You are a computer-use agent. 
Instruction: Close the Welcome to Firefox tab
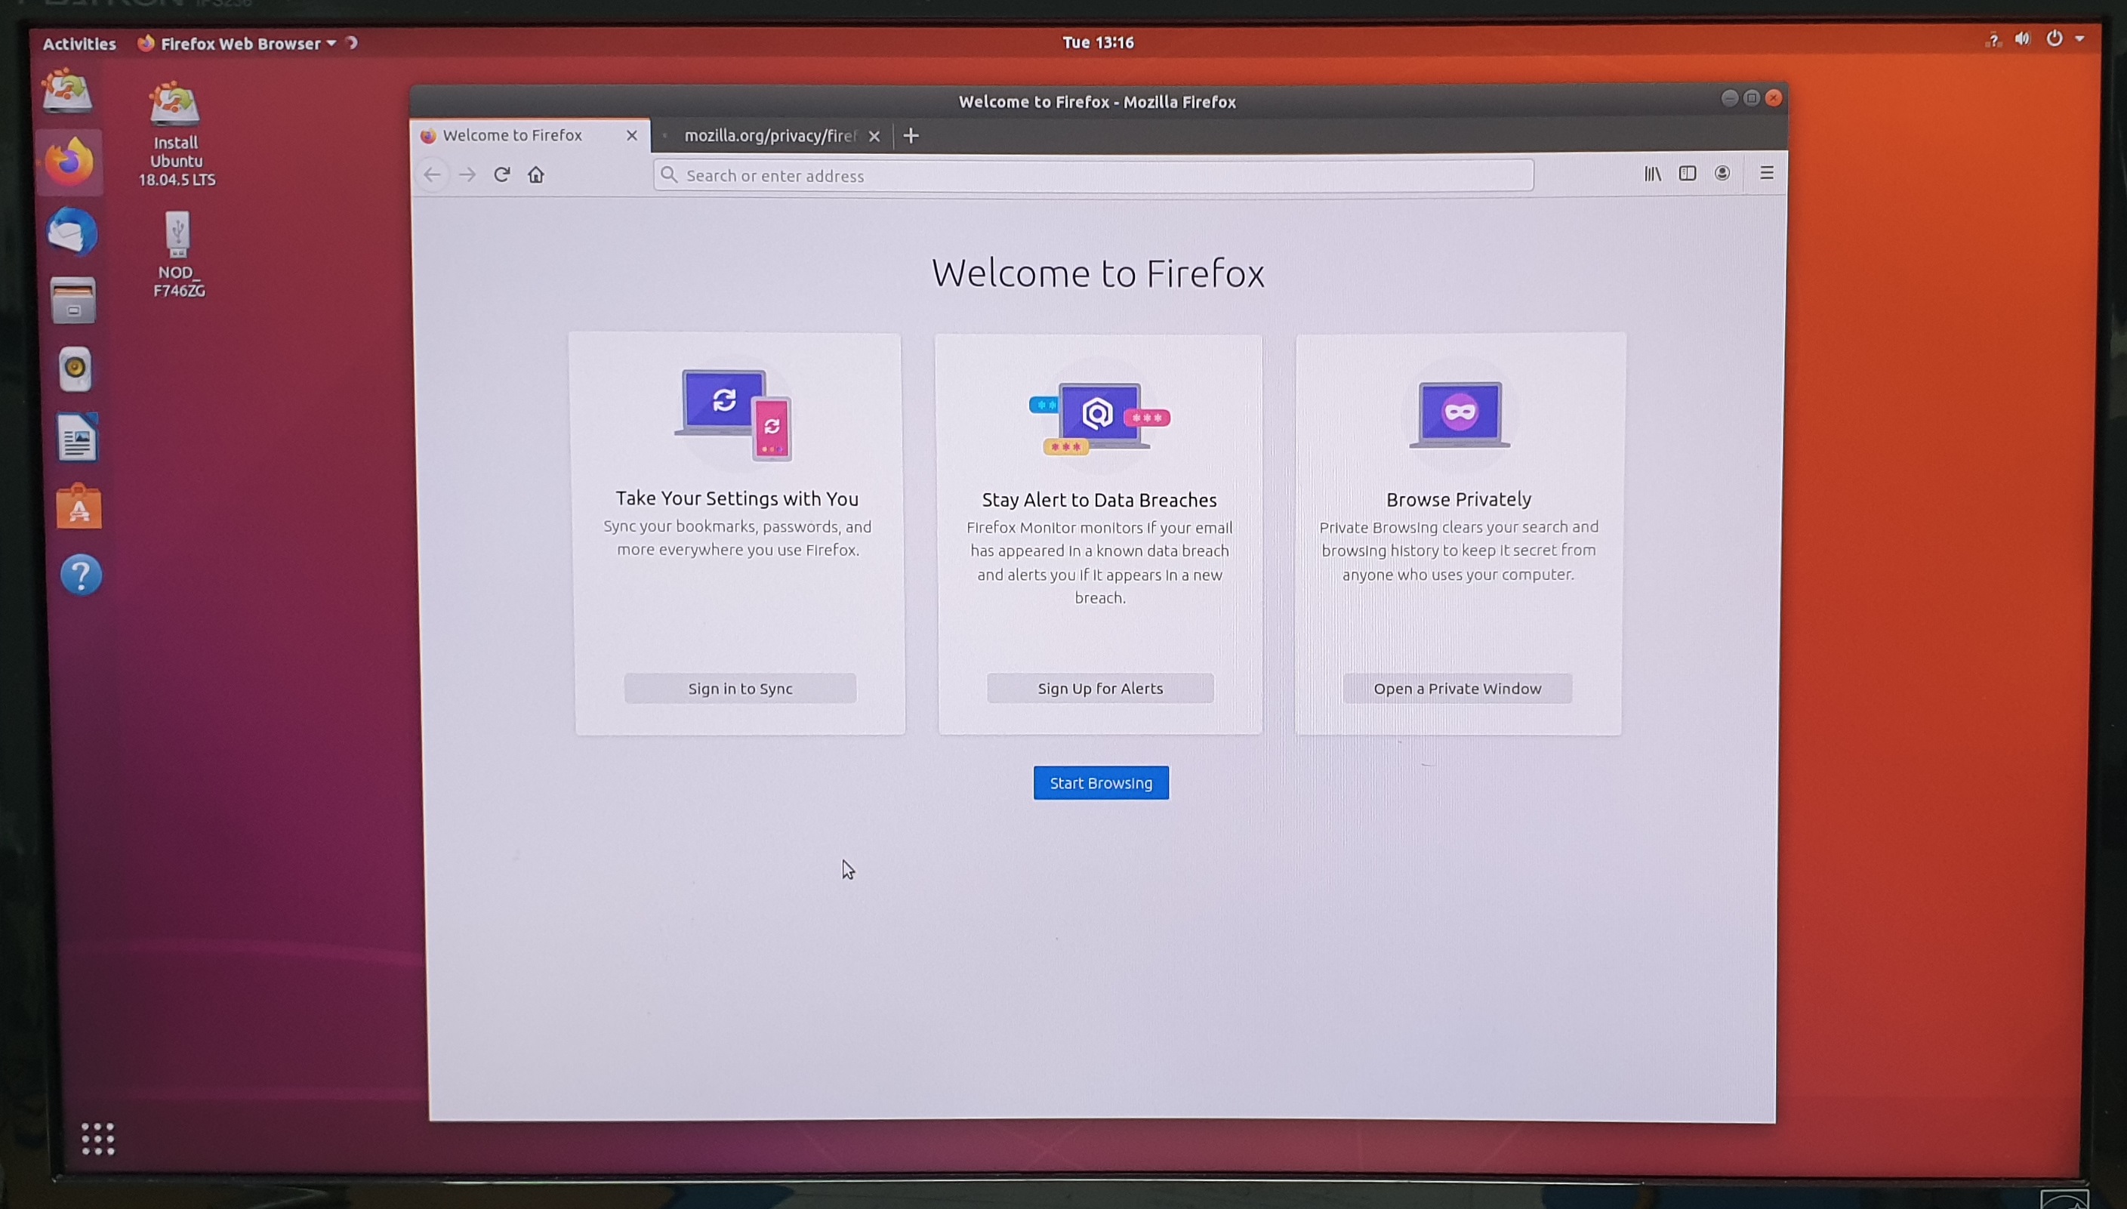pos(632,135)
